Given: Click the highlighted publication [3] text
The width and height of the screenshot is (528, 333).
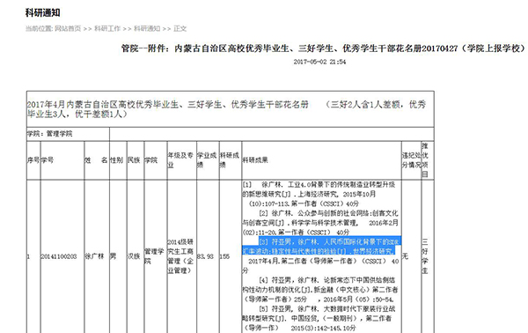Looking at the screenshot, I should point(321,247).
